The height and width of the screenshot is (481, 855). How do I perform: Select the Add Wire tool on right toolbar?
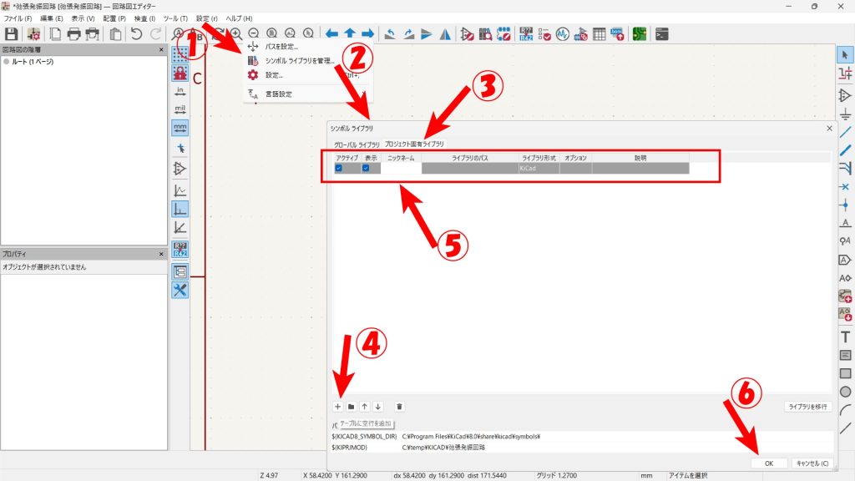click(845, 132)
